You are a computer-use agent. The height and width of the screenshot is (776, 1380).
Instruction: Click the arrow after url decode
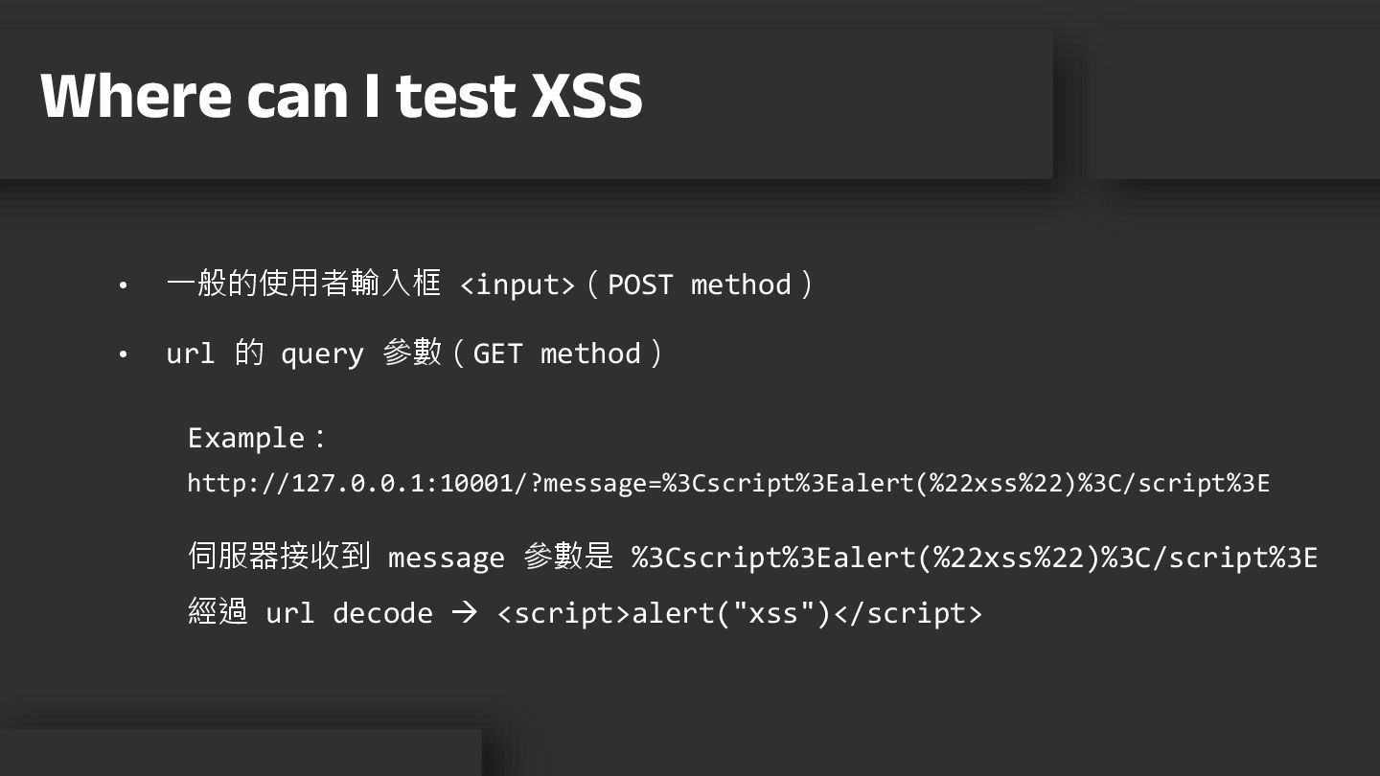[464, 613]
